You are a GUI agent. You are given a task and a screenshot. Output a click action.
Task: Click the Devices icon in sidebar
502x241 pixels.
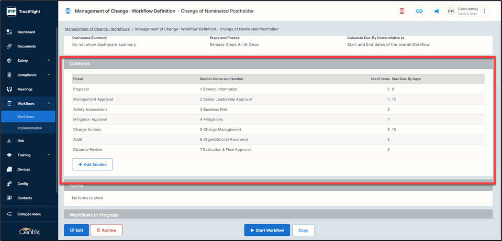9,169
